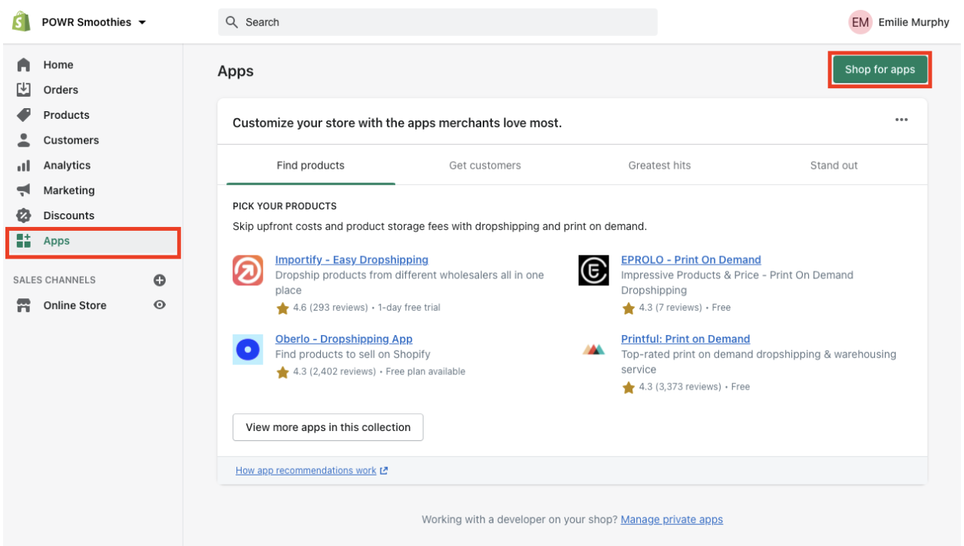This screenshot has width=964, height=546.
Task: Click the Orders inbox icon in sidebar
Action: coord(24,90)
